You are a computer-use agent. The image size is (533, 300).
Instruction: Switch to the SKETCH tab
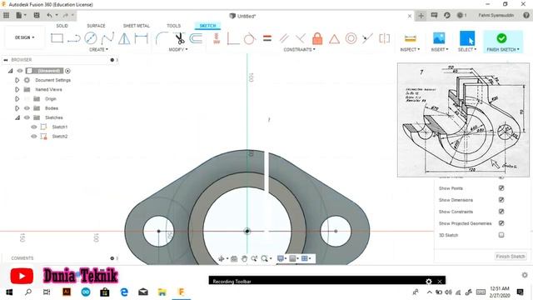click(x=207, y=26)
